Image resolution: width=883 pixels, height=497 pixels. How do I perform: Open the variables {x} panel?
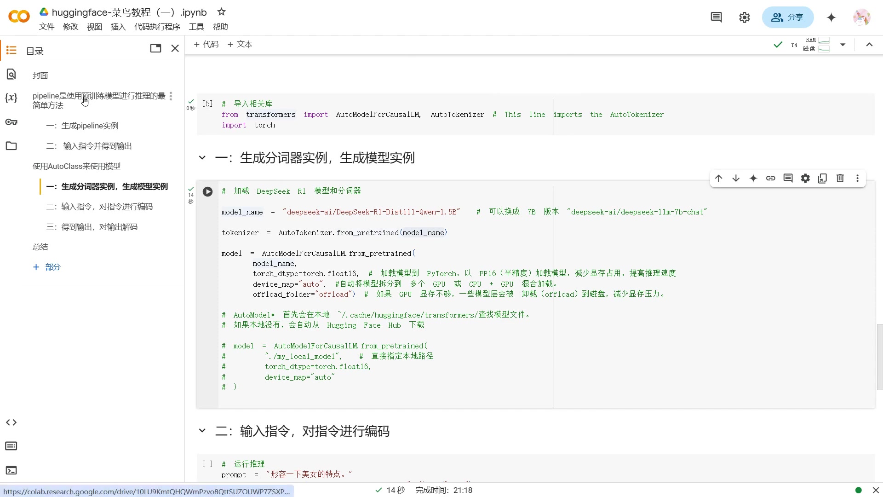[11, 98]
